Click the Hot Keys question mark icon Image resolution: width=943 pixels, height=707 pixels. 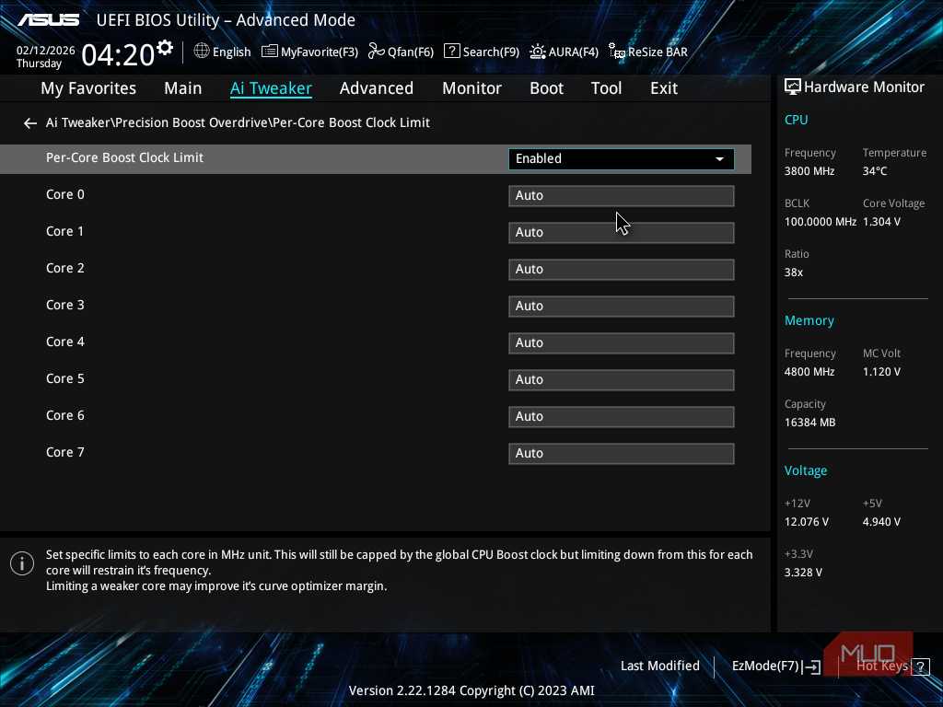click(920, 666)
